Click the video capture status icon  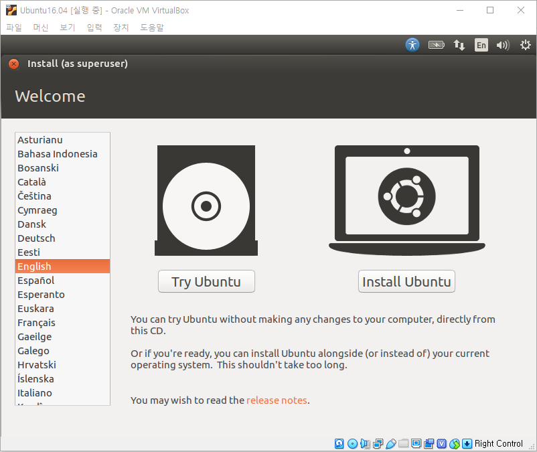point(429,444)
